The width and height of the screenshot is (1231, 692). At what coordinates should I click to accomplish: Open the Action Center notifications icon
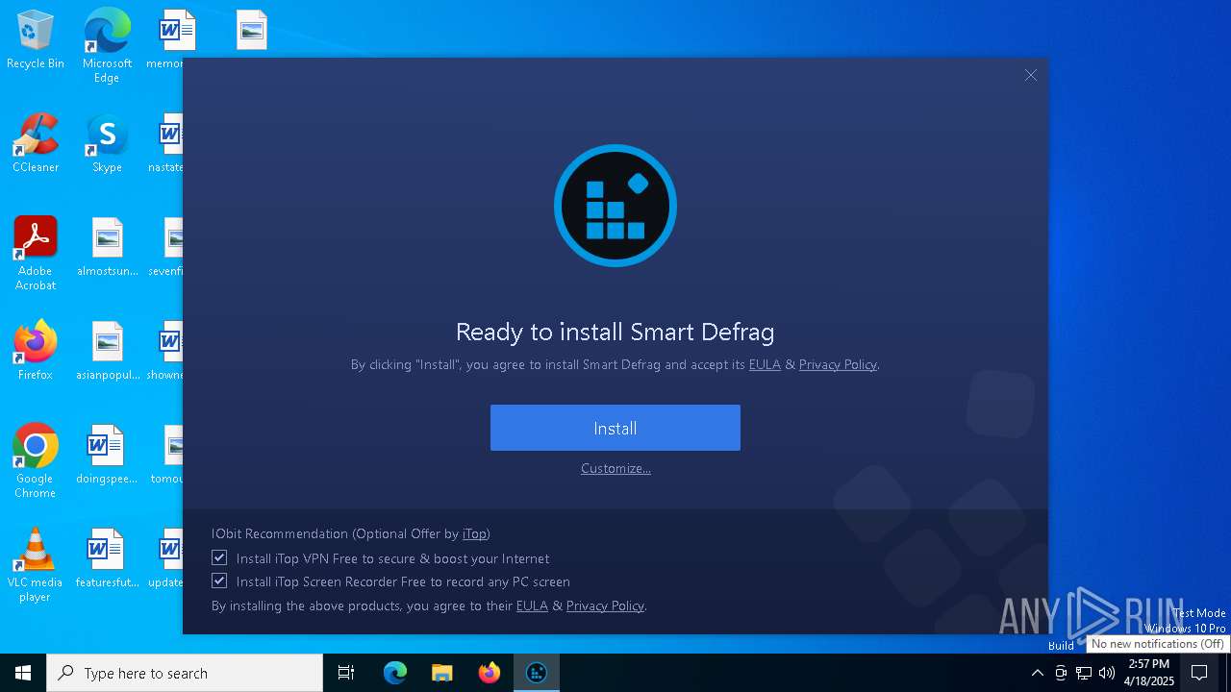[x=1199, y=673]
